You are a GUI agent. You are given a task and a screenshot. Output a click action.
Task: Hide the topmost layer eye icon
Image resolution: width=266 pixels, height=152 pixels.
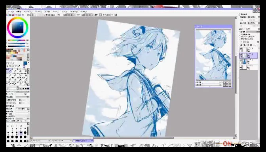pyautogui.click(x=241, y=49)
